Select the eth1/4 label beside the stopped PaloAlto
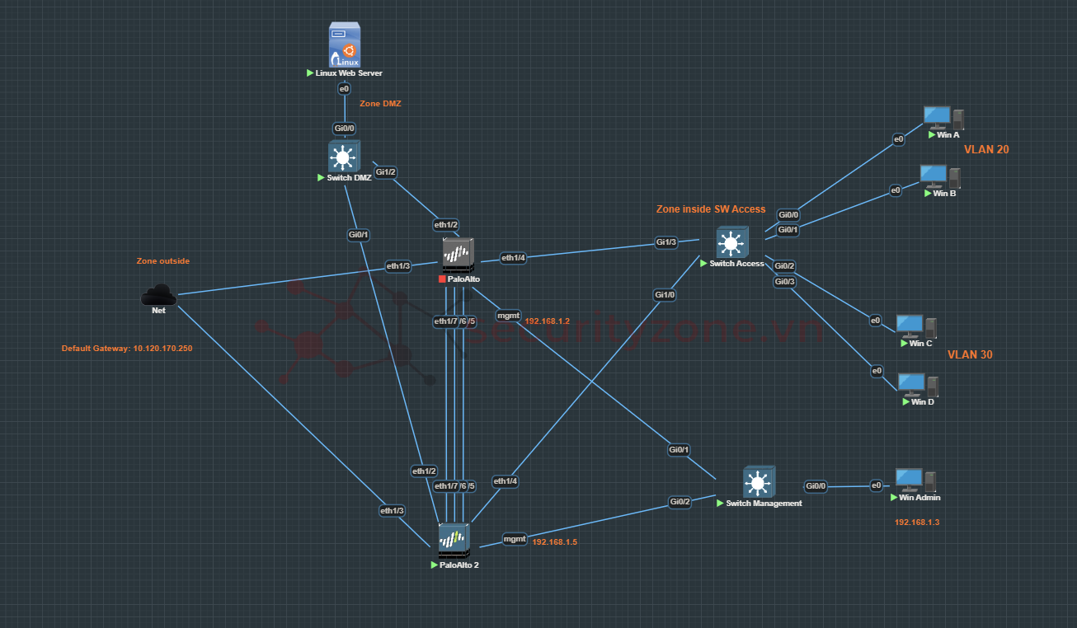Screen dimensions: 1077x628 [513, 258]
